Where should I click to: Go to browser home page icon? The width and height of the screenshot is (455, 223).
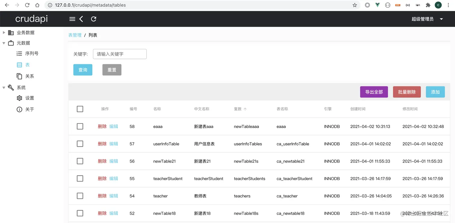(x=37, y=5)
